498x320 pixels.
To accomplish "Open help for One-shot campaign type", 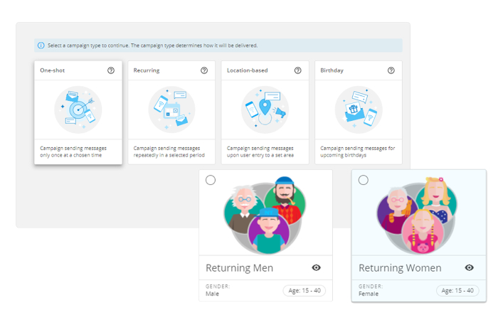I will 111,70.
